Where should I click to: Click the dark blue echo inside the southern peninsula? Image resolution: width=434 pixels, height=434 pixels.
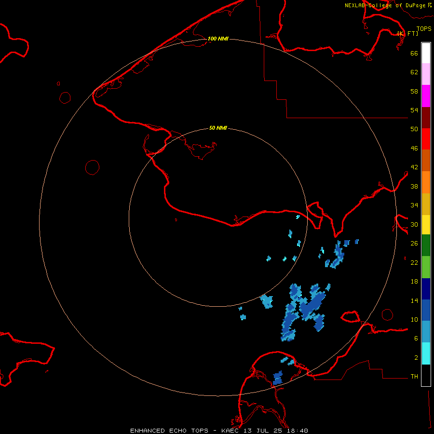coord(278,378)
